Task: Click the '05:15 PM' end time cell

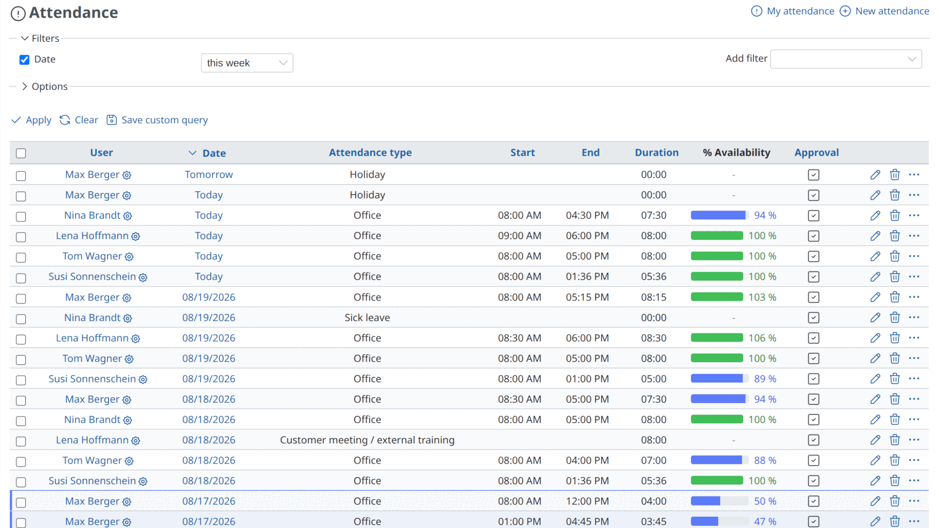Action: click(587, 297)
